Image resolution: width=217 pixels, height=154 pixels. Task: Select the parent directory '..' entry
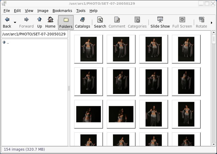[x=8, y=42]
